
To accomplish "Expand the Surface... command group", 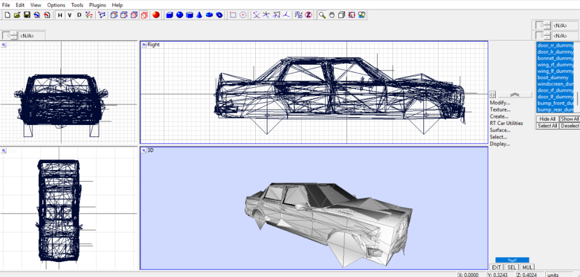I will coord(500,130).
